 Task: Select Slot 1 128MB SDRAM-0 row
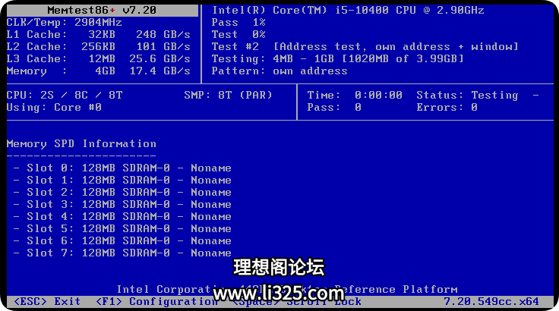pyautogui.click(x=122, y=181)
